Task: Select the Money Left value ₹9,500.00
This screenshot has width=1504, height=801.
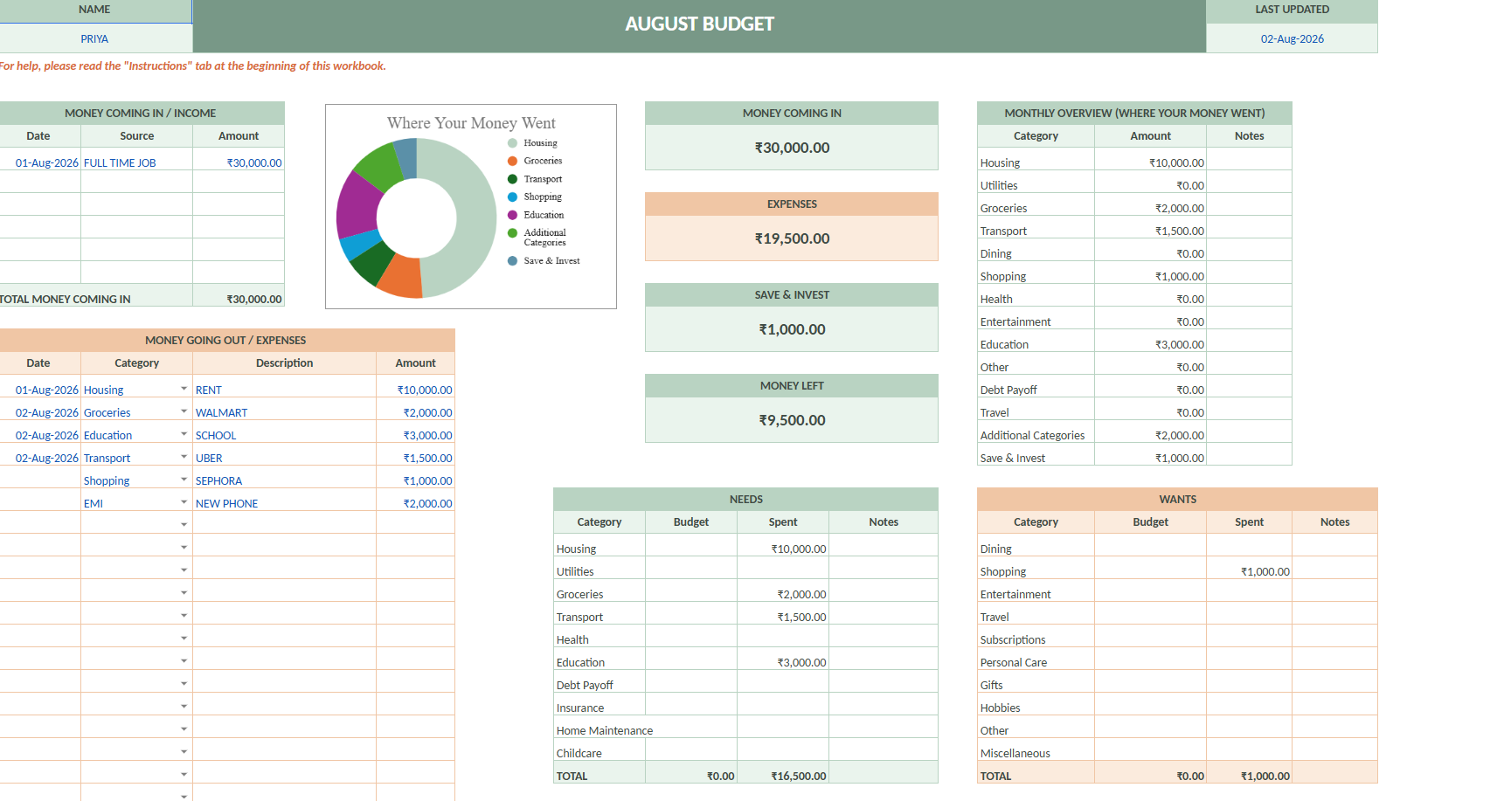Action: click(x=792, y=420)
